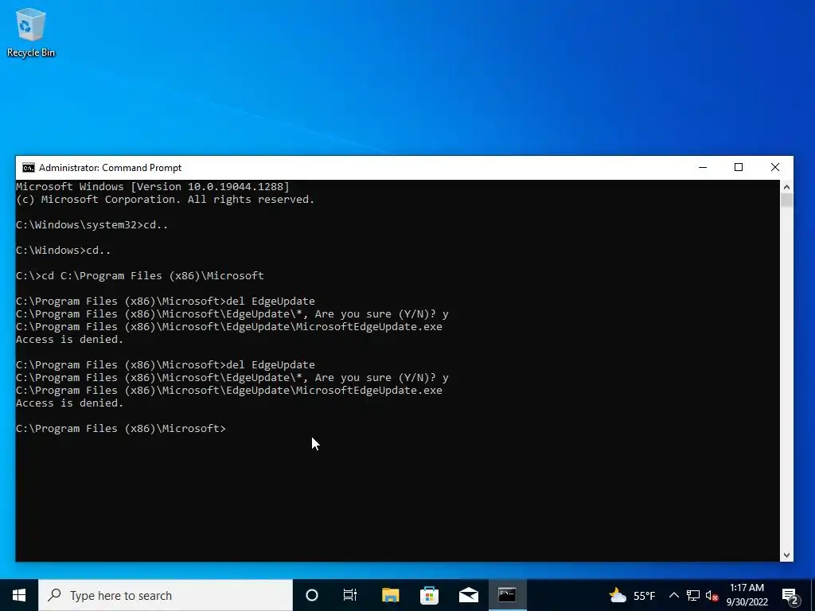This screenshot has height=611, width=815.
Task: Click the first 'Access is denied.' message
Action: (x=70, y=339)
